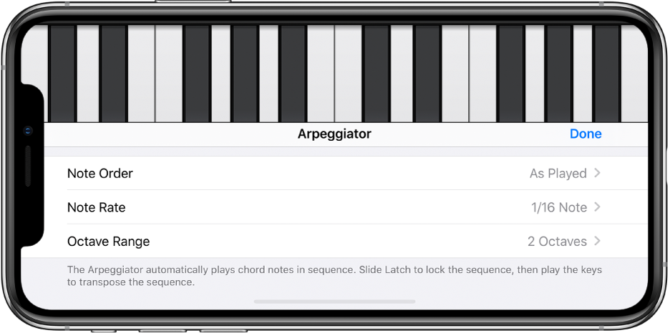The height and width of the screenshot is (333, 670).
Task: Open the Octave Range setting
Action: (x=109, y=242)
